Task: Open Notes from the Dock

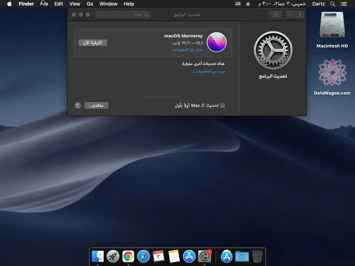Action: (x=174, y=257)
